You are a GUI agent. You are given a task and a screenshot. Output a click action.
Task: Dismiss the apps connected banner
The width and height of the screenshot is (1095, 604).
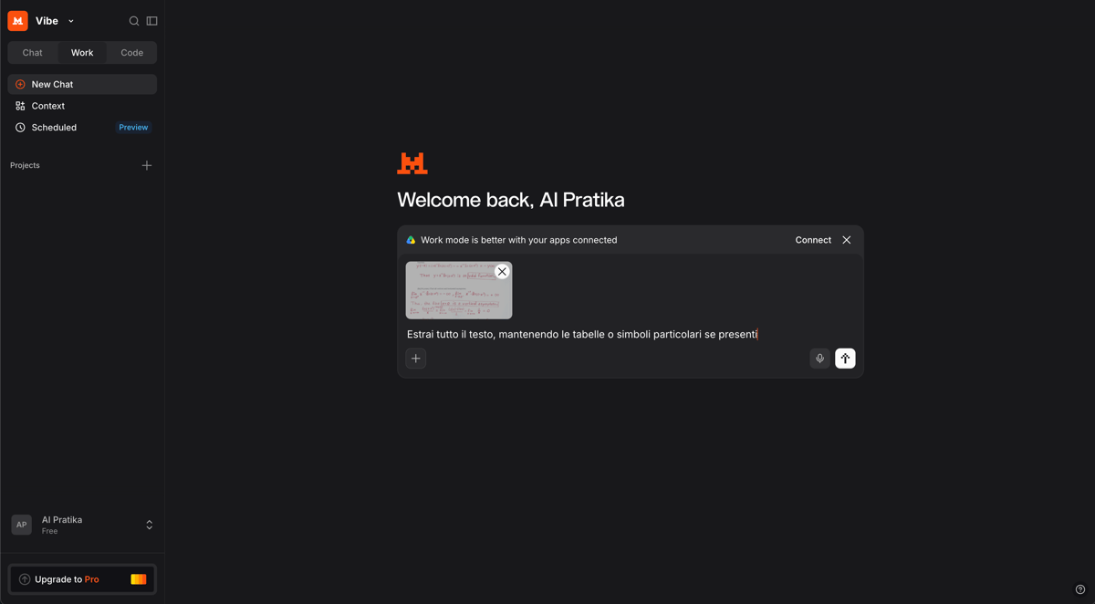[847, 240]
